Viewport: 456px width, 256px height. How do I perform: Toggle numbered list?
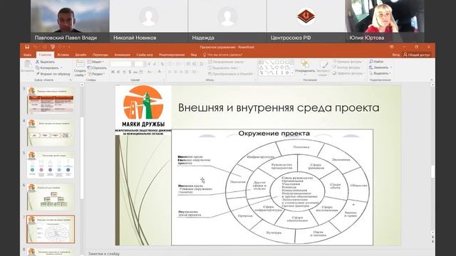coord(179,64)
